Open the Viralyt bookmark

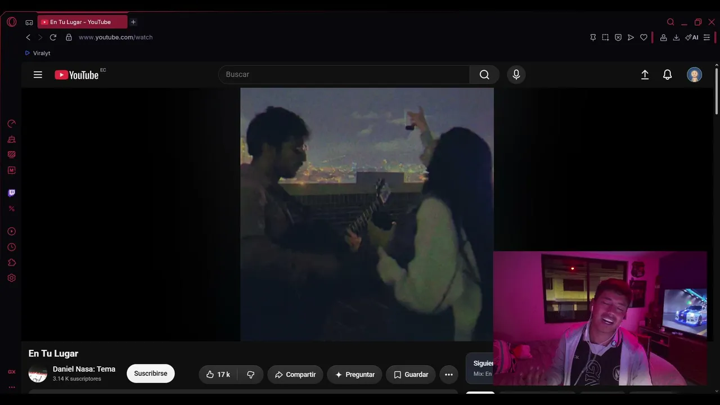(38, 53)
